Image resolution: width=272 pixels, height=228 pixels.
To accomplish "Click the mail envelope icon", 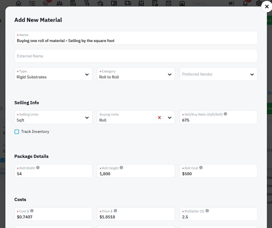I will [169, 3].
